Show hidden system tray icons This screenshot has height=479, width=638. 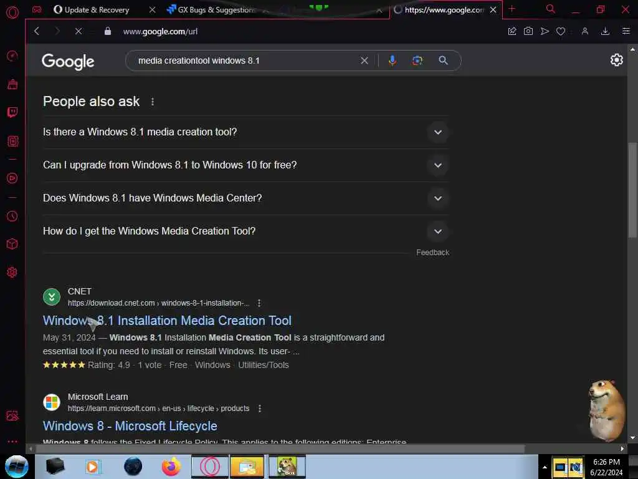545,467
